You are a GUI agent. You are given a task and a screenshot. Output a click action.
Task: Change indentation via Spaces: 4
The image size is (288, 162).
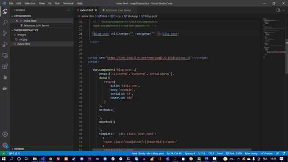(190, 153)
